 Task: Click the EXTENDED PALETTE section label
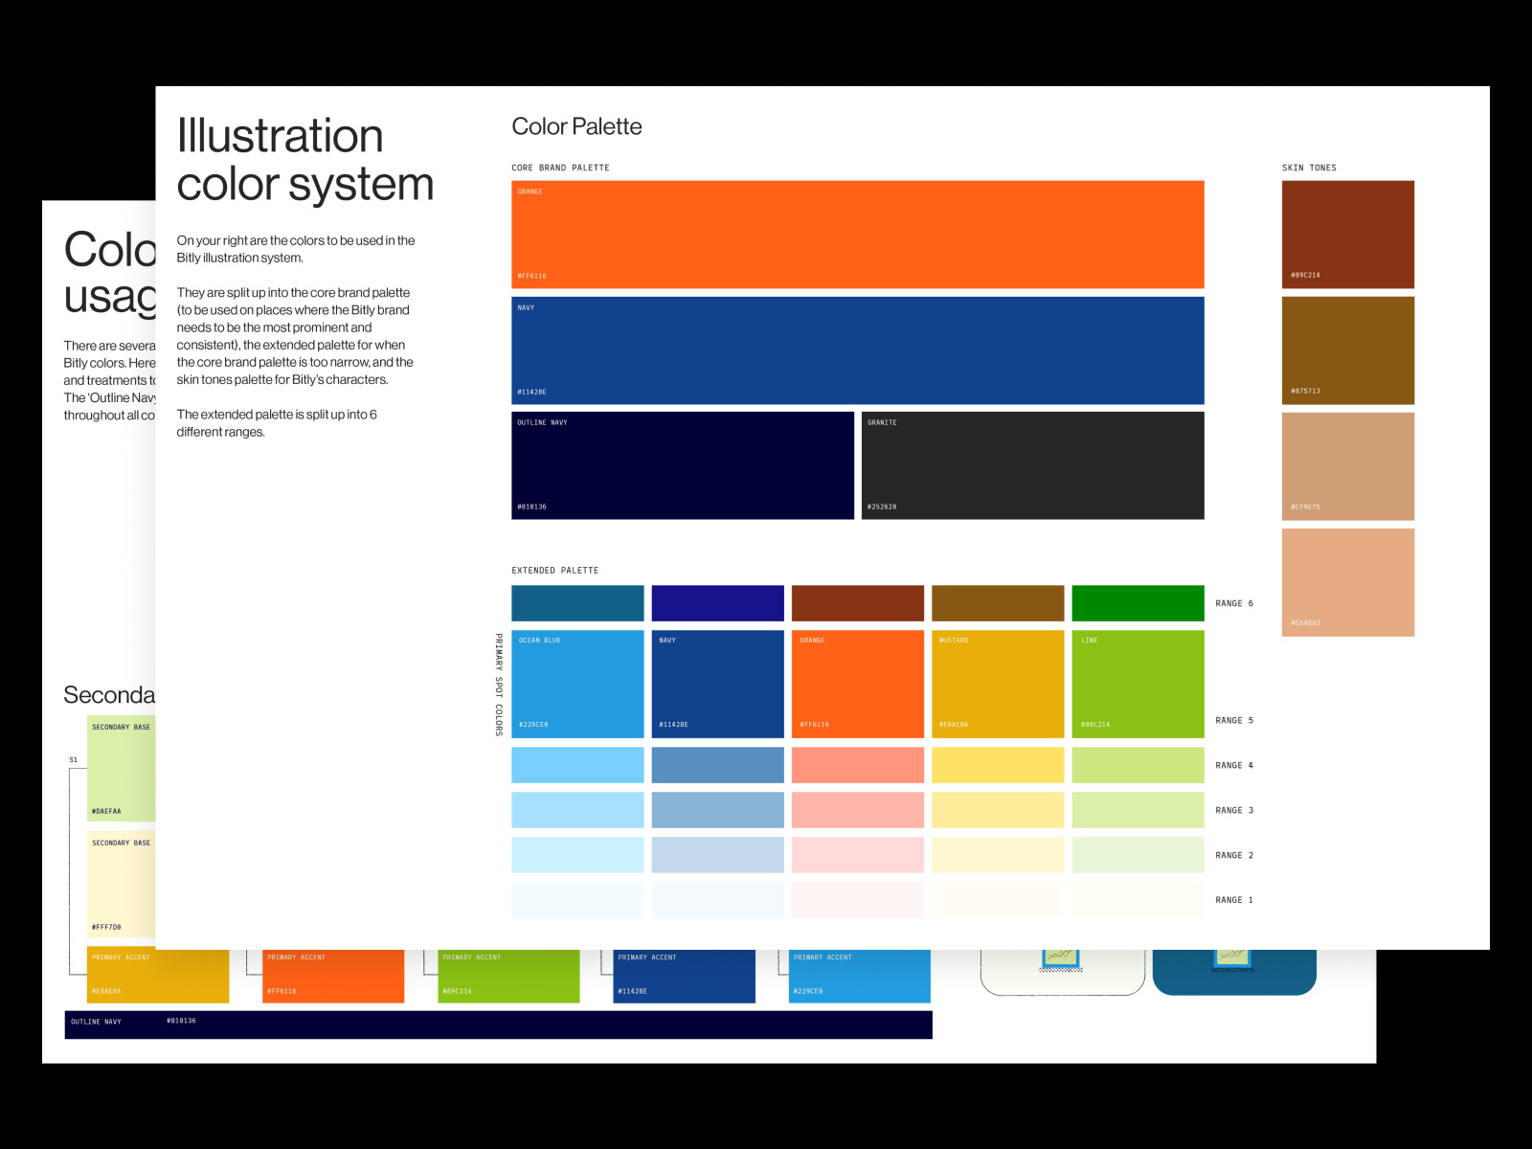coord(555,570)
